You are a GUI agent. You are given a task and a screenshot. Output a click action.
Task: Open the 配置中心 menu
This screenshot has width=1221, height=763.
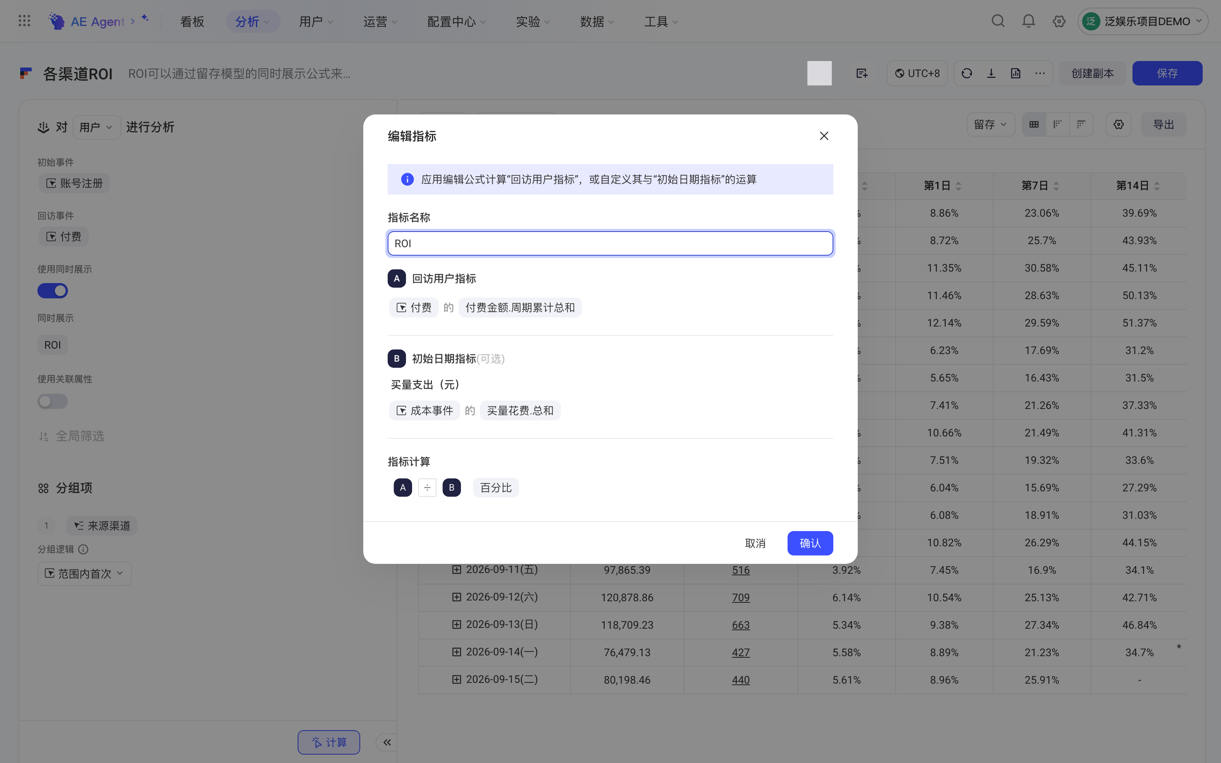pos(456,22)
